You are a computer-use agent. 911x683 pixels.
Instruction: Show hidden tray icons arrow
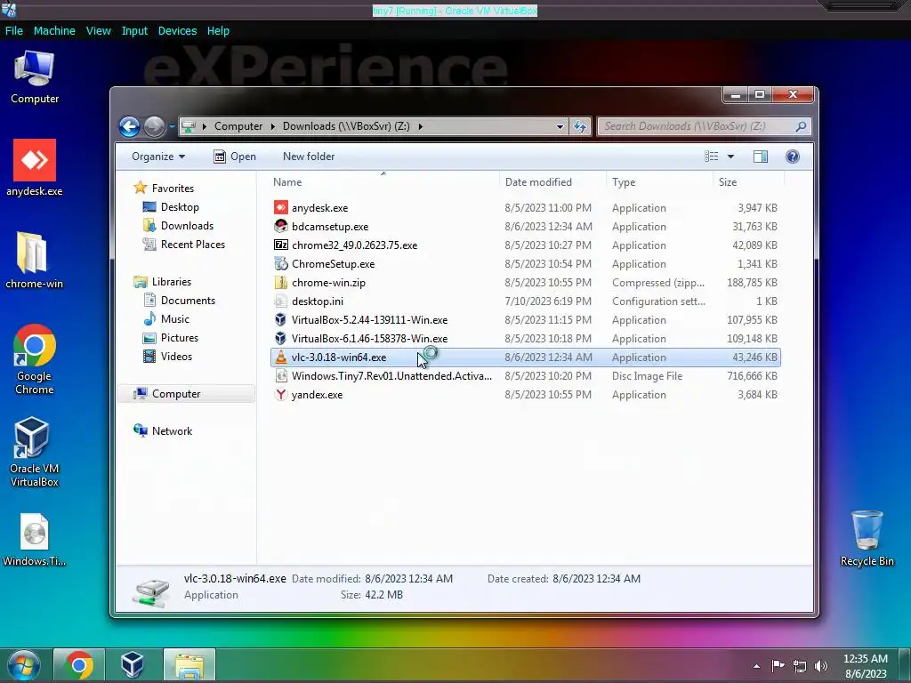point(756,665)
